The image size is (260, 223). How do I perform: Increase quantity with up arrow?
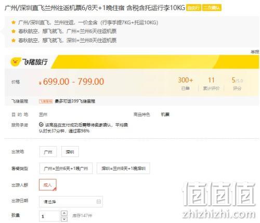(x=64, y=213)
